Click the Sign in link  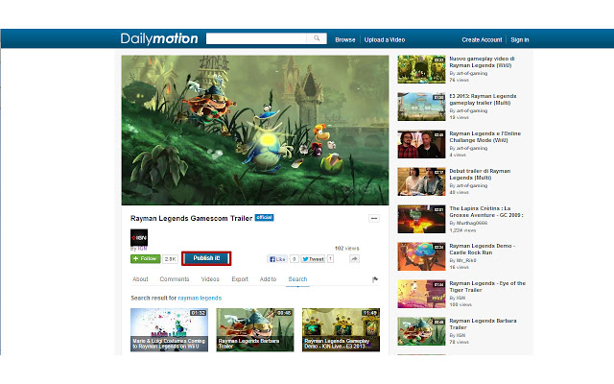(x=519, y=40)
